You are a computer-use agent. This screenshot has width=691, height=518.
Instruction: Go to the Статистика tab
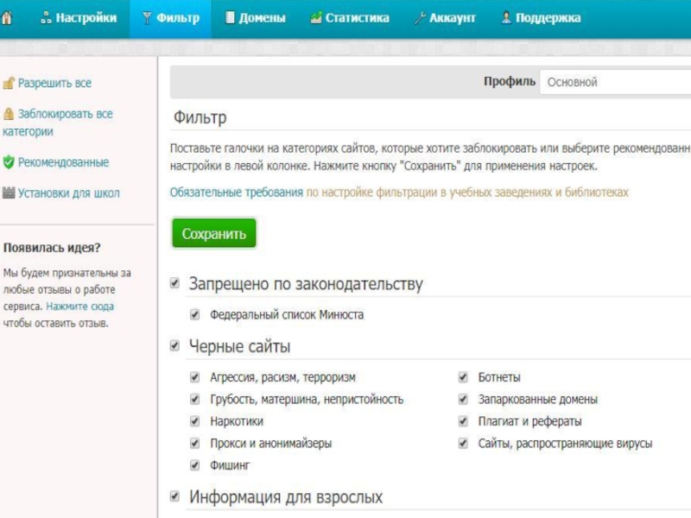pos(350,17)
